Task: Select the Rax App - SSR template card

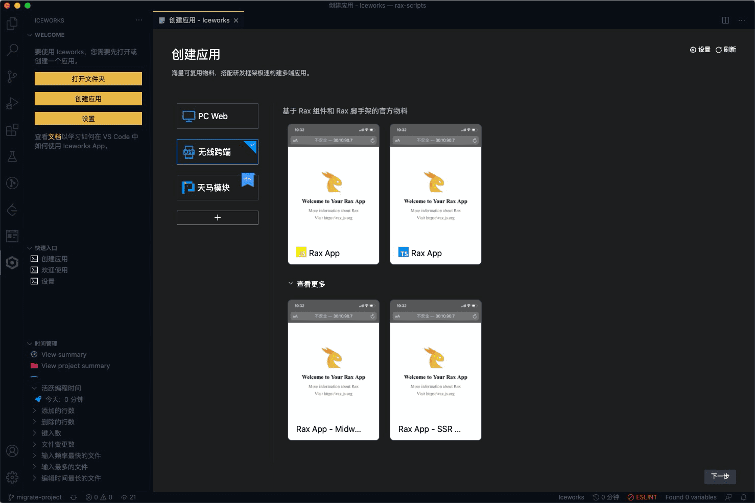Action: (436, 370)
